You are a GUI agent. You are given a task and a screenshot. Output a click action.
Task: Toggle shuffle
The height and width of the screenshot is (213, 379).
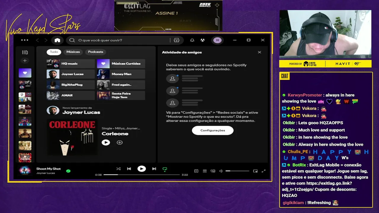coord(118,169)
